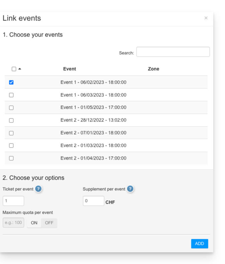Check the Event 2 - 01/03/2023 checkbox
Screen dimensions: 225x264
click(11, 146)
